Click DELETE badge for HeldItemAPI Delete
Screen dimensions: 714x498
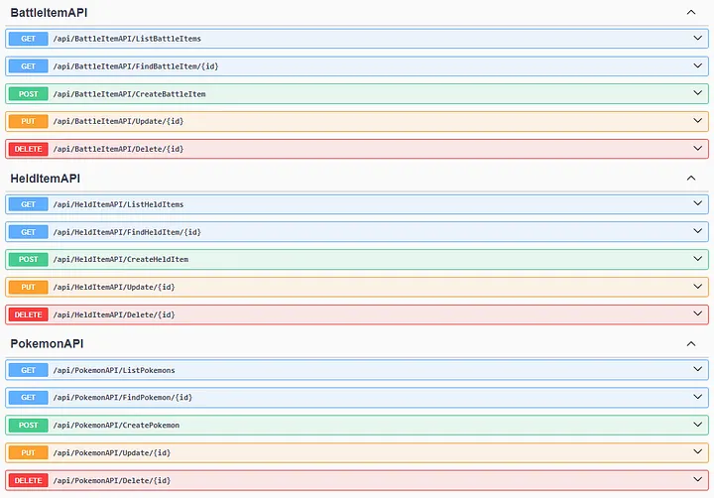28,314
